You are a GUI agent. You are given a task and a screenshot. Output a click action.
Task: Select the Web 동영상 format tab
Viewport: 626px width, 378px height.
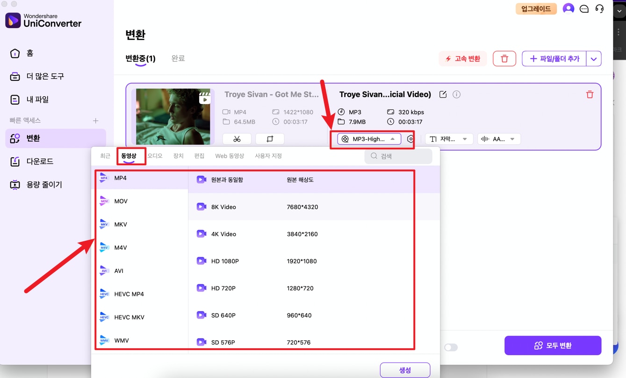click(x=230, y=156)
